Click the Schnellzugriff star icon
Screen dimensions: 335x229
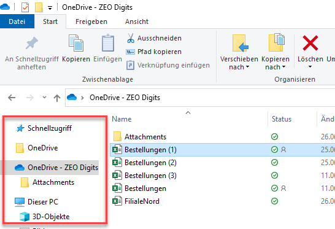[20, 128]
